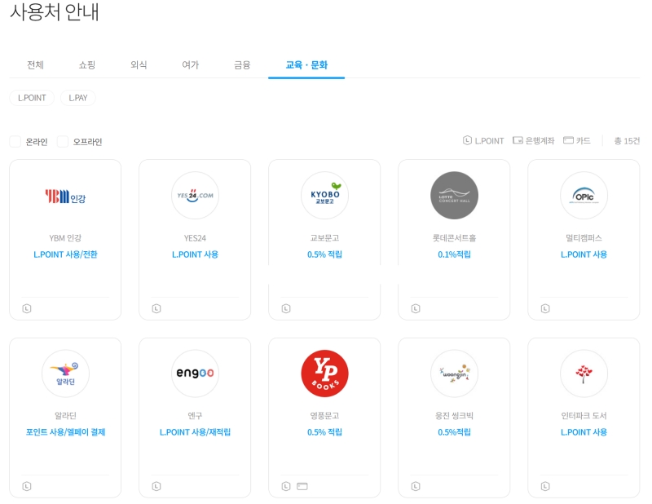Screen dimensions: 652x504
Task: Click L.POINT icon in YES24 card
Action: (x=156, y=308)
